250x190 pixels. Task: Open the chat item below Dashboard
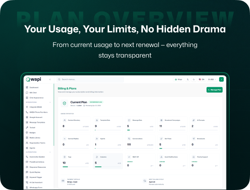31,93
